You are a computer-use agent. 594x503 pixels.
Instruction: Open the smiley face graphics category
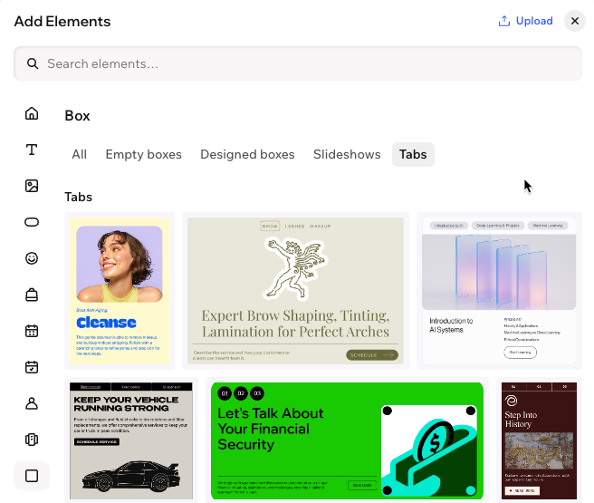(32, 258)
